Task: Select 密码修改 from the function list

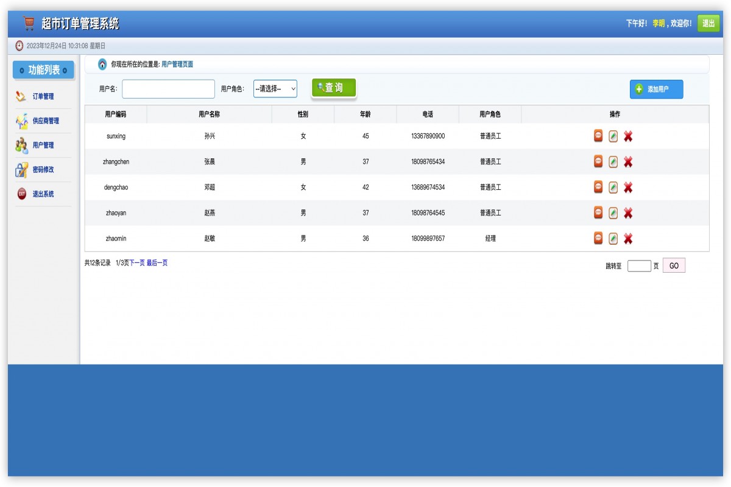Action: 43,170
